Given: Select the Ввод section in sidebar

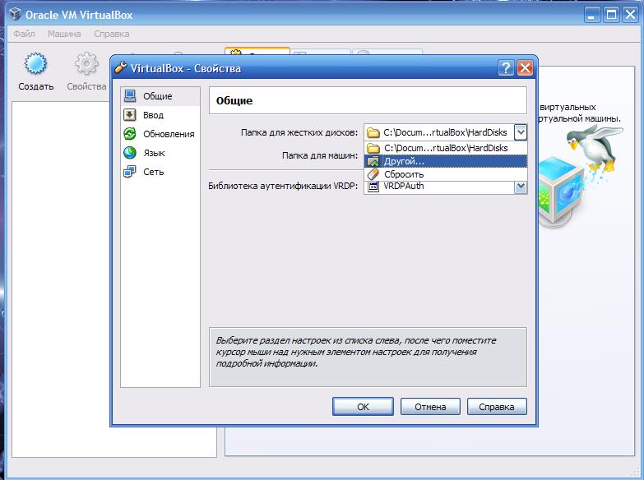Looking at the screenshot, I should (x=160, y=115).
